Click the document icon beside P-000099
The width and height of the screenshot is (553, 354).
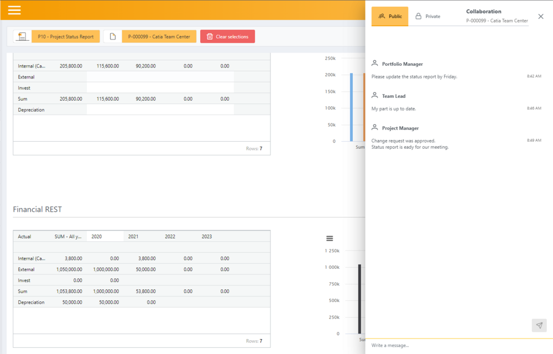(113, 37)
